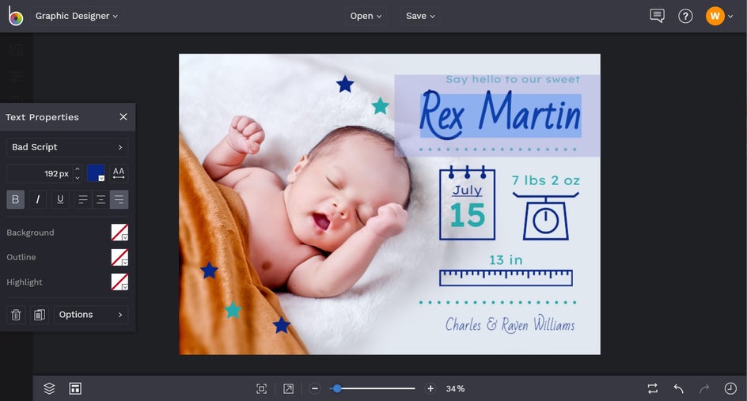The image size is (747, 401).
Task: Toggle italic formatting
Action: [38, 199]
